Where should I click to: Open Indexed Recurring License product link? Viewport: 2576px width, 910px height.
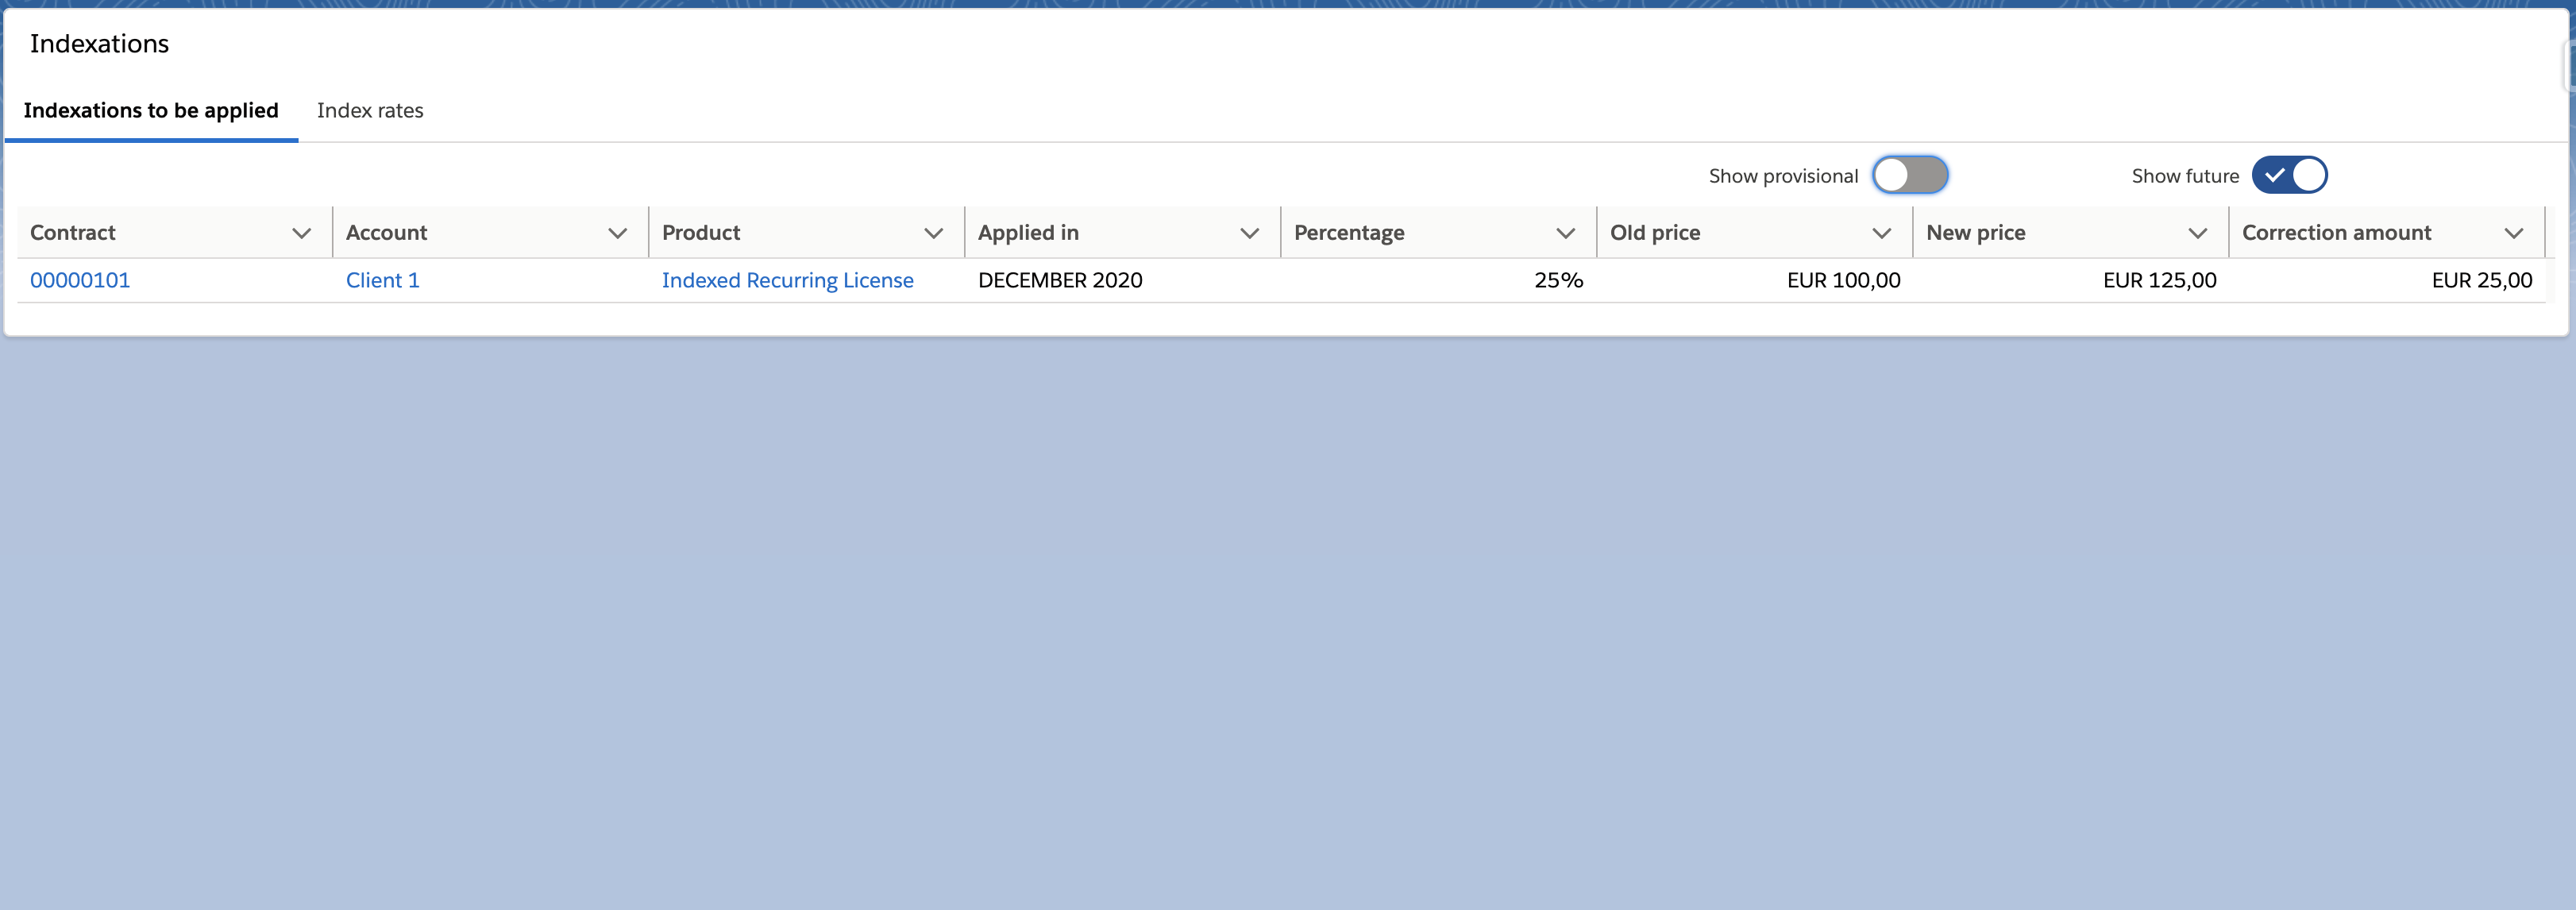787,281
